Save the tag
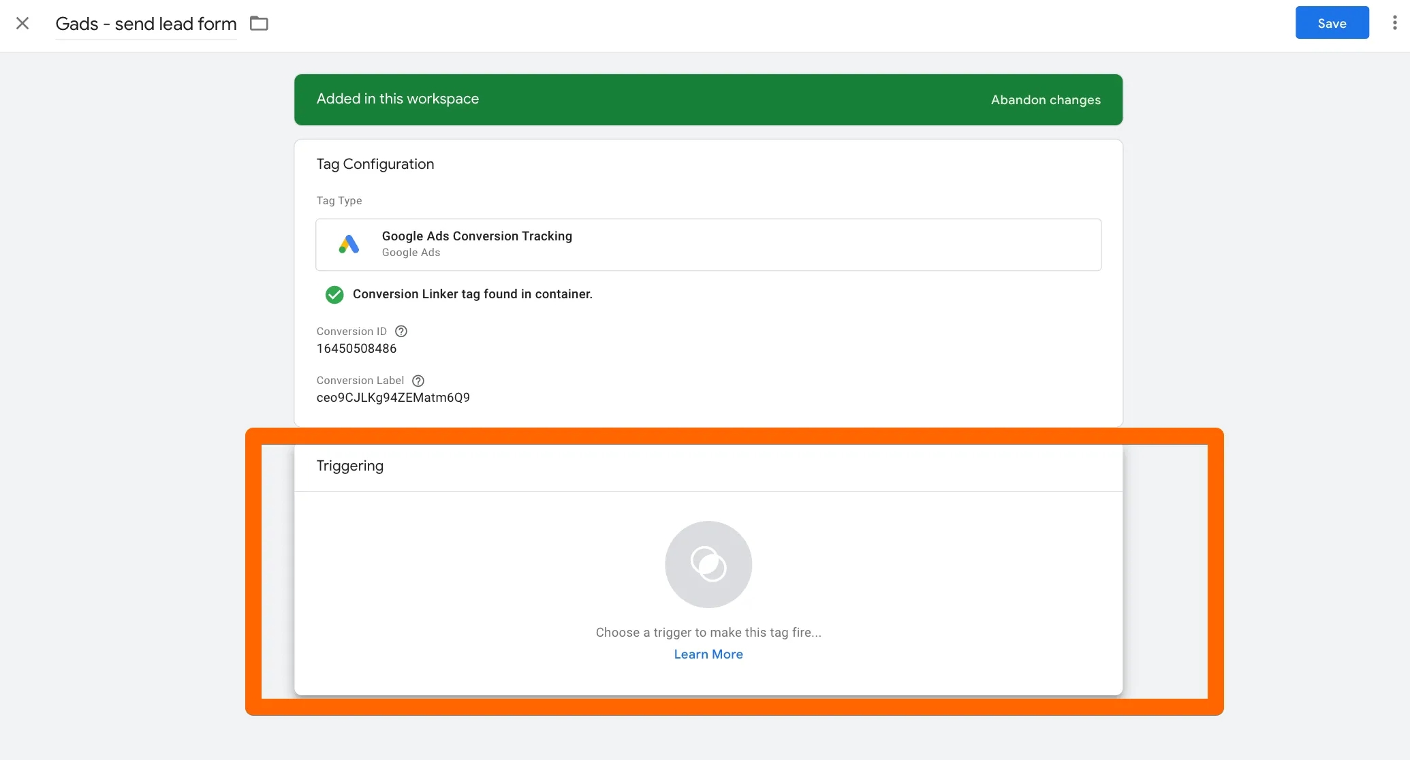The width and height of the screenshot is (1410, 760). coord(1332,23)
